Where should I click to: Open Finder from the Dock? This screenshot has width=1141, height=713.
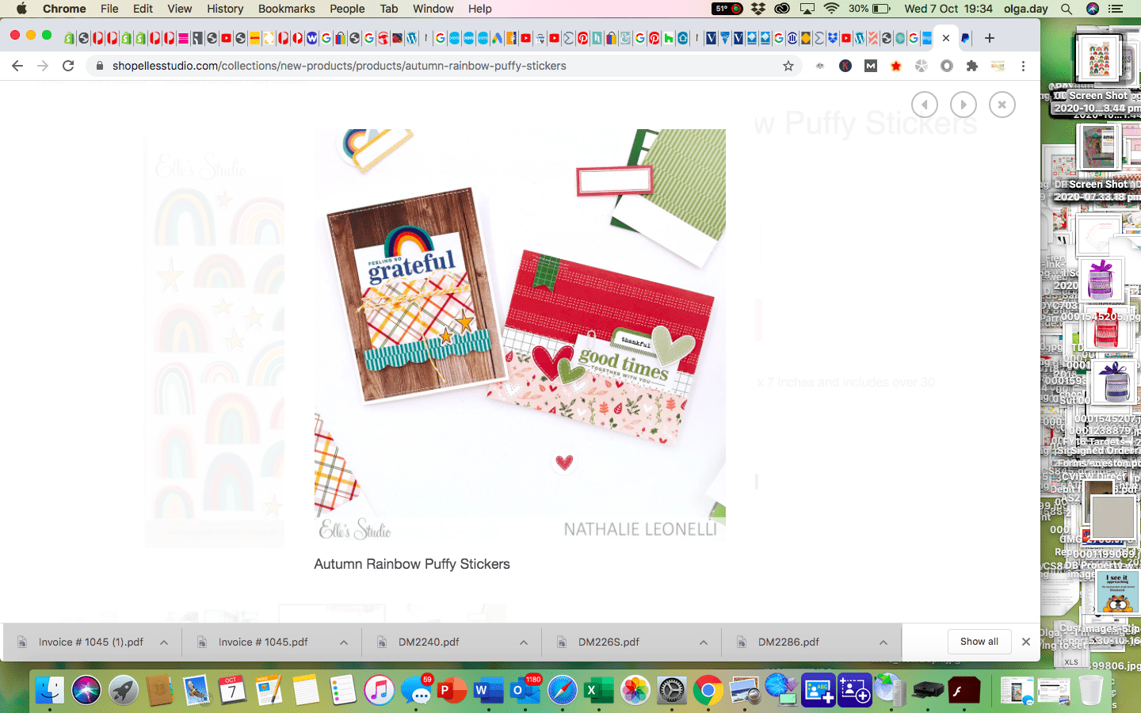click(x=49, y=691)
